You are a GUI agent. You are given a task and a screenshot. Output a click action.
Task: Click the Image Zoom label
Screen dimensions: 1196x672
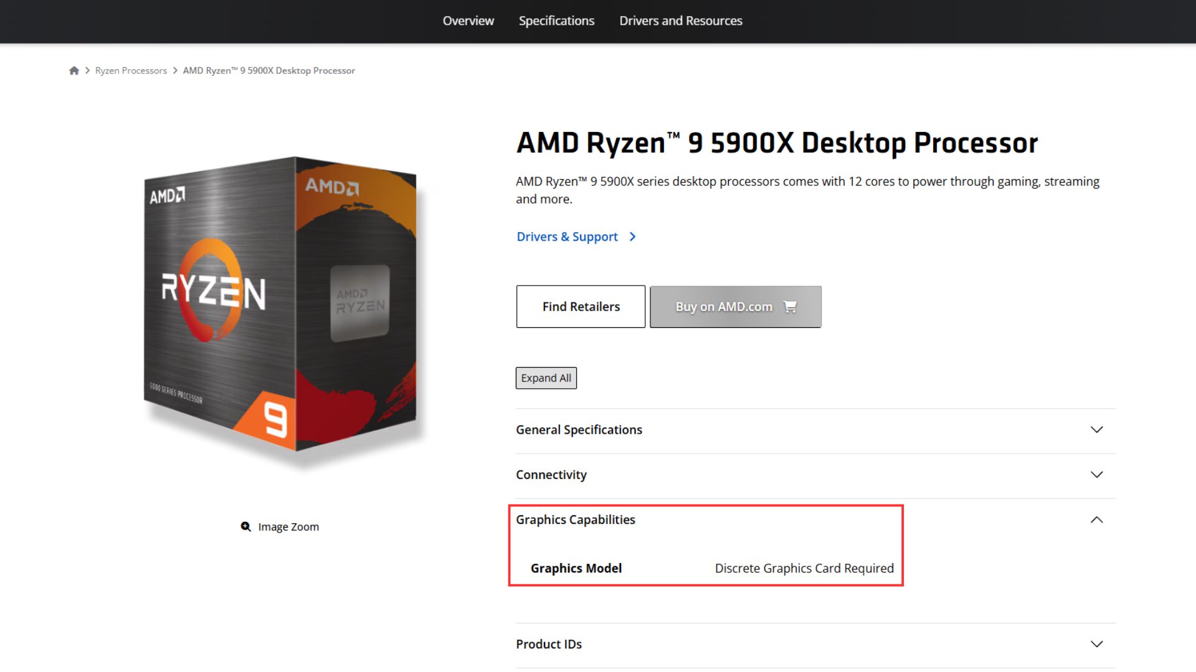click(288, 526)
